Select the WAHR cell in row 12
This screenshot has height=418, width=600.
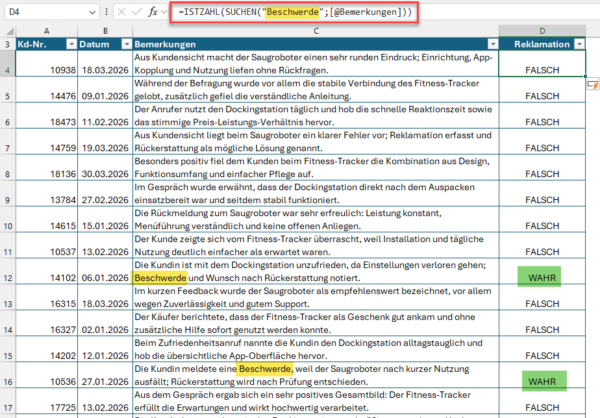[542, 271]
